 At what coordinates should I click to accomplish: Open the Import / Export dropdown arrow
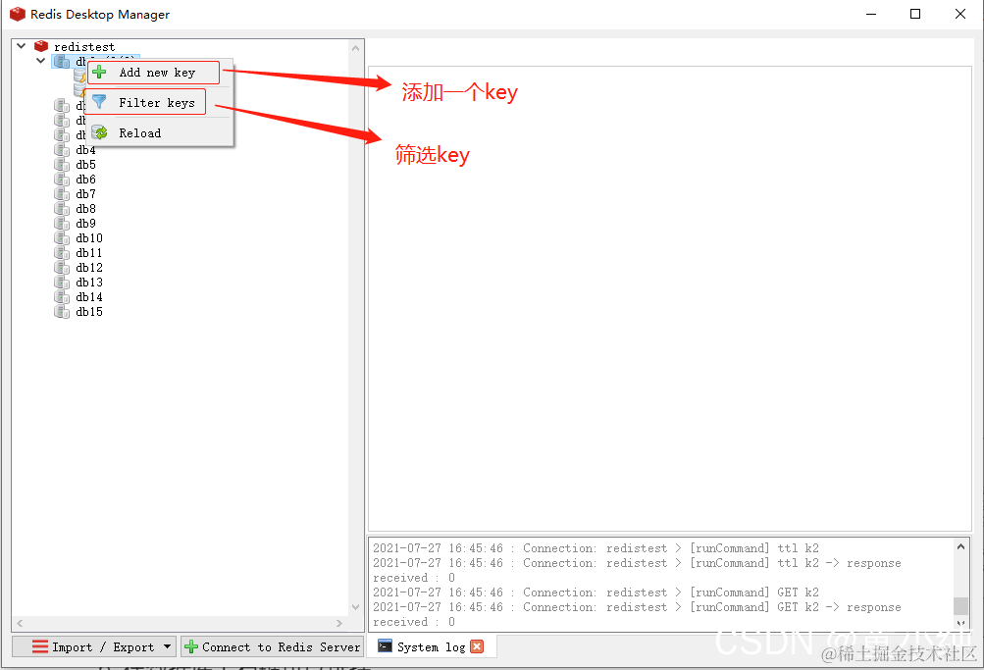167,646
